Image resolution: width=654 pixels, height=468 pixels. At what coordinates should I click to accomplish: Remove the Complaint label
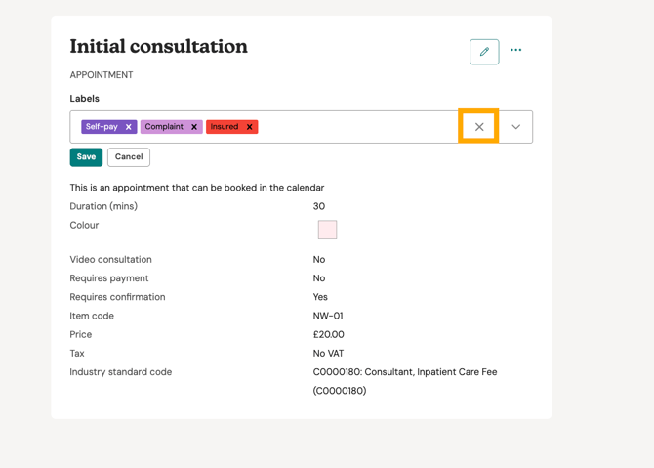[194, 127]
